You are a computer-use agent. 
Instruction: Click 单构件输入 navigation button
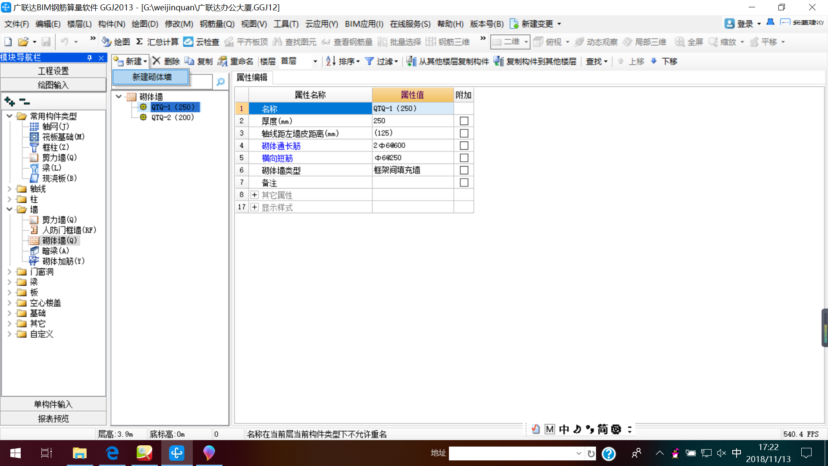(x=53, y=404)
